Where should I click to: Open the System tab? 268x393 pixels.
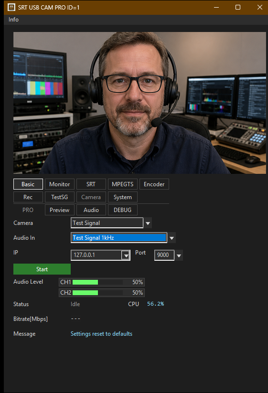point(123,197)
